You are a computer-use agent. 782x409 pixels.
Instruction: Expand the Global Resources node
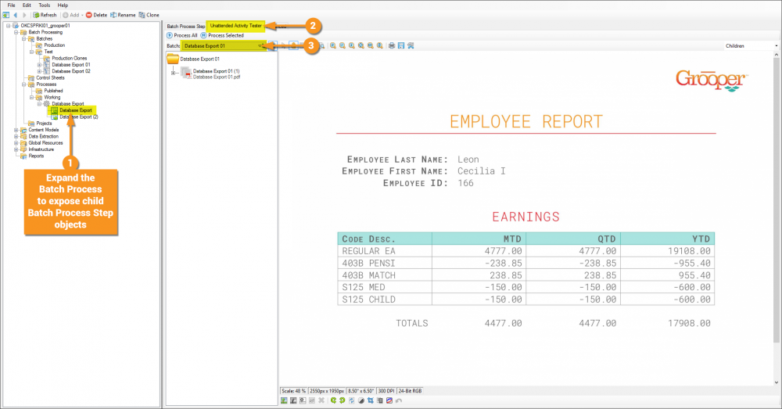[x=16, y=142]
